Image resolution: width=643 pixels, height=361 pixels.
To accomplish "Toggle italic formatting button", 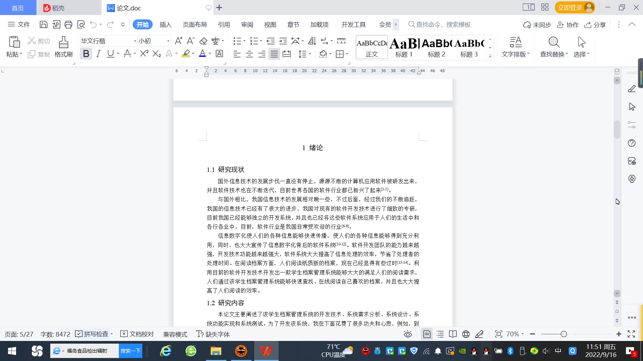I will (98, 53).
